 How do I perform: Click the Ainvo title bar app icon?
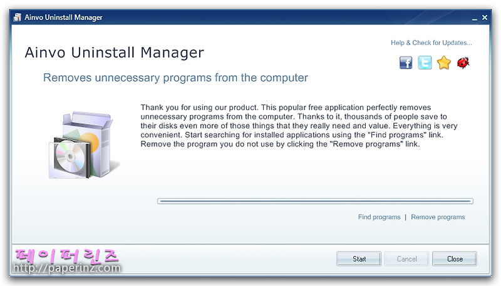tap(18, 18)
